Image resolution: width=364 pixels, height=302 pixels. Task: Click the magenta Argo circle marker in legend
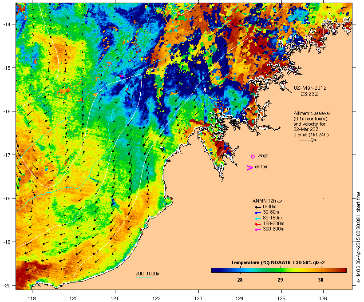tap(253, 156)
